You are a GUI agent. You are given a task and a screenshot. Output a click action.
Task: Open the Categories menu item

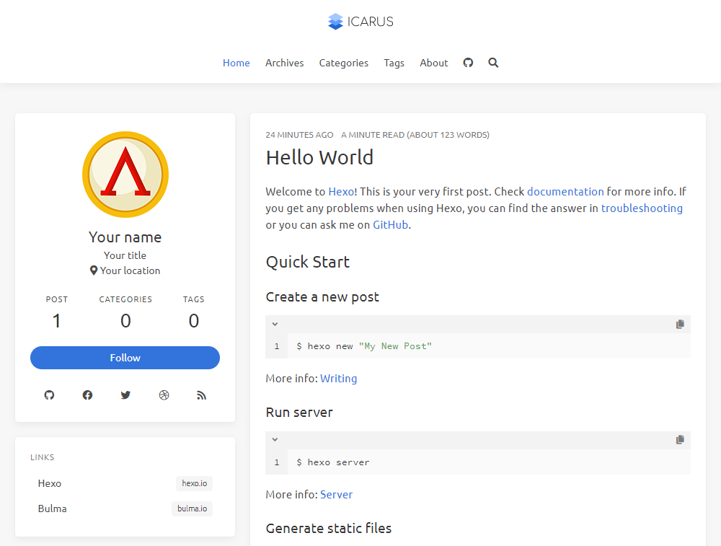click(343, 63)
